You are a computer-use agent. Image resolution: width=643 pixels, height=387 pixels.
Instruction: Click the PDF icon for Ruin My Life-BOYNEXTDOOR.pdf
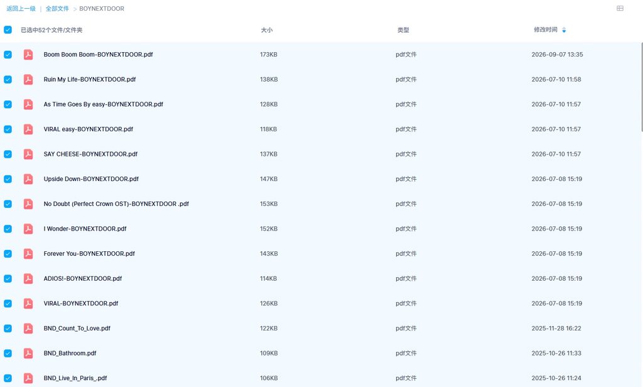28,80
